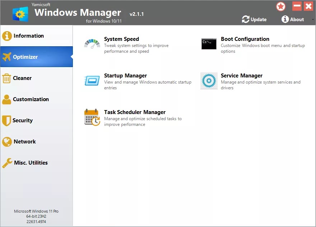Select the Misc. Utilities wrench icon
The height and width of the screenshot is (227, 316).
pyautogui.click(x=8, y=163)
